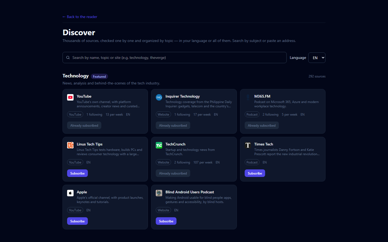Image resolution: width=388 pixels, height=242 pixels.
Task: Click the Linus Tech Tips logo icon
Action: [x=70, y=145]
